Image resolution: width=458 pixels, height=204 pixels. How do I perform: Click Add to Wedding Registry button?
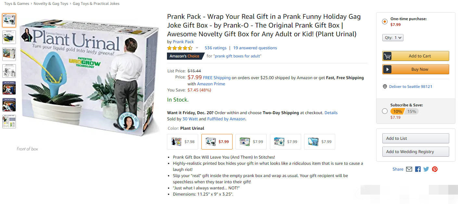(416, 151)
